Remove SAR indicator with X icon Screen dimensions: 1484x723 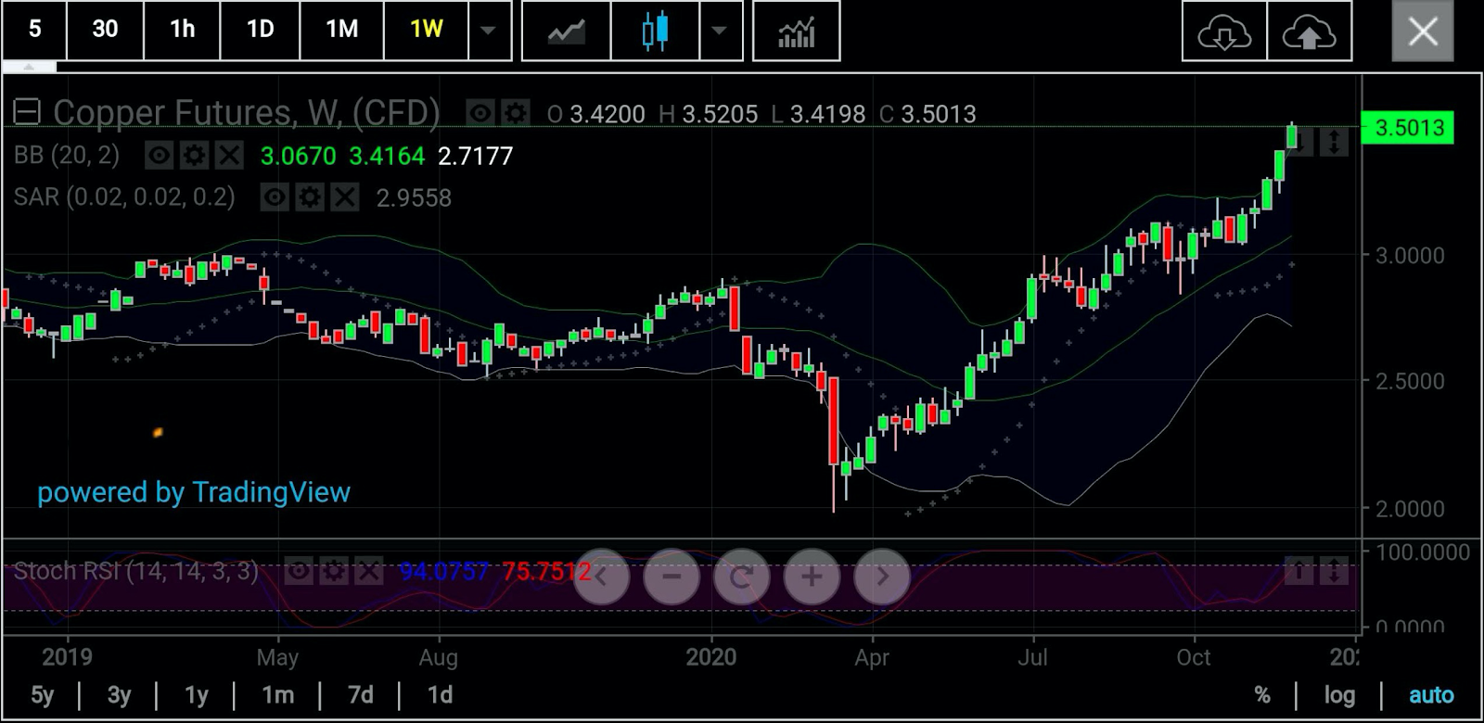tap(344, 197)
